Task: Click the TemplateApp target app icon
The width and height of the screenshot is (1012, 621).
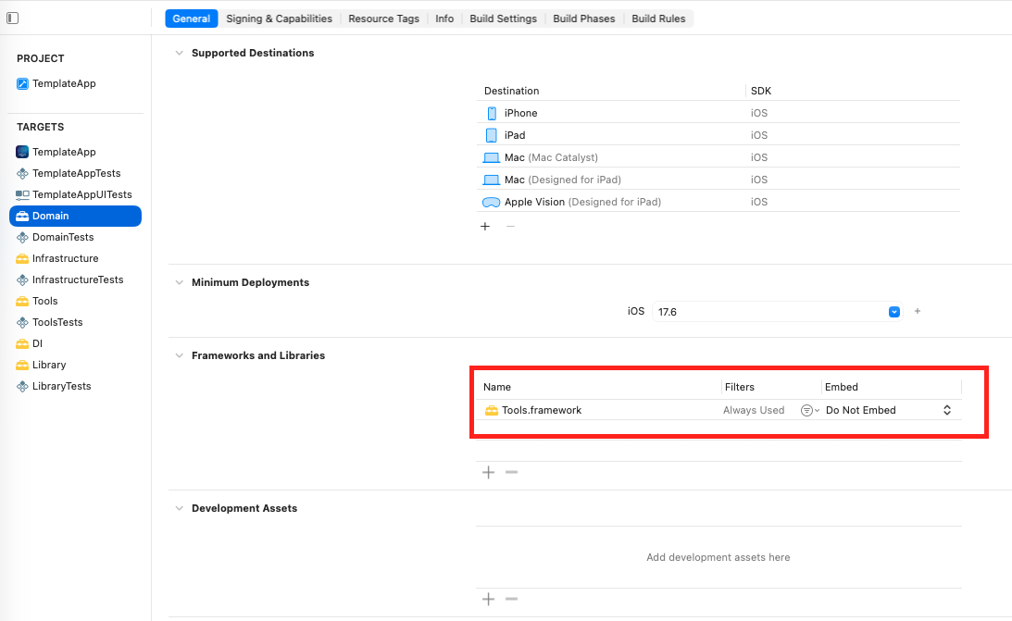Action: coord(22,152)
